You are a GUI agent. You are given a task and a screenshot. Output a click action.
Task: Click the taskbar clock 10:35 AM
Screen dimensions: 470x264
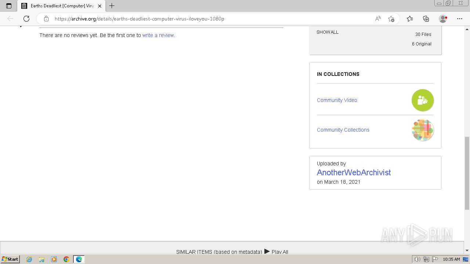pyautogui.click(x=451, y=259)
